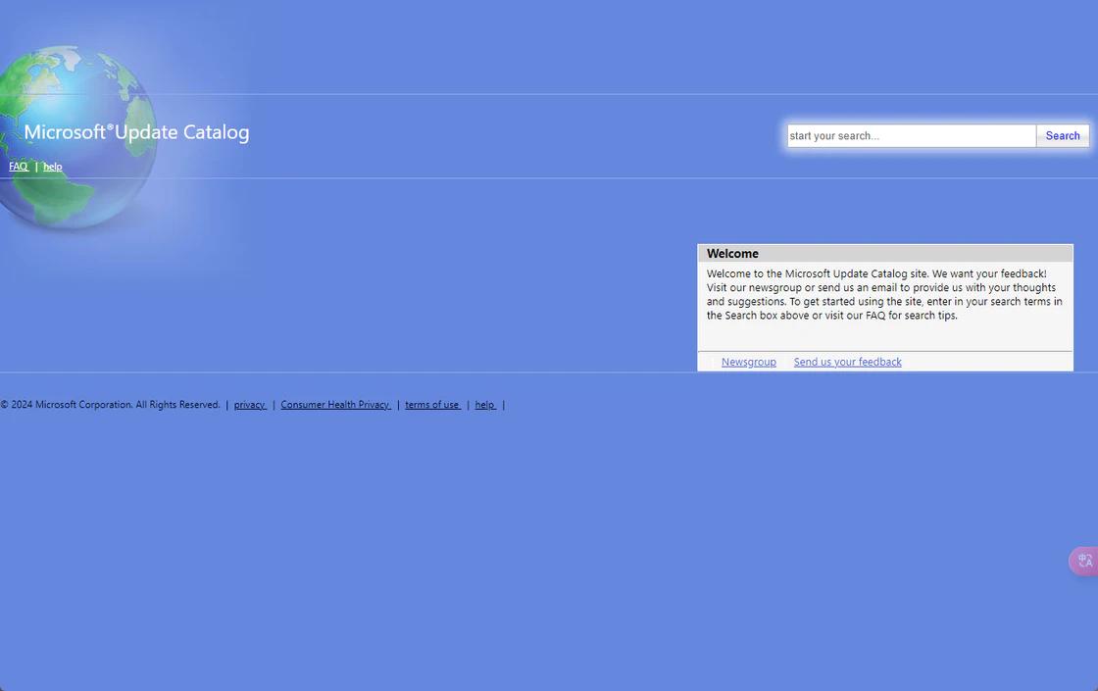Viewport: 1098px width, 691px height.
Task: Open the language translation widget
Action: click(x=1082, y=560)
